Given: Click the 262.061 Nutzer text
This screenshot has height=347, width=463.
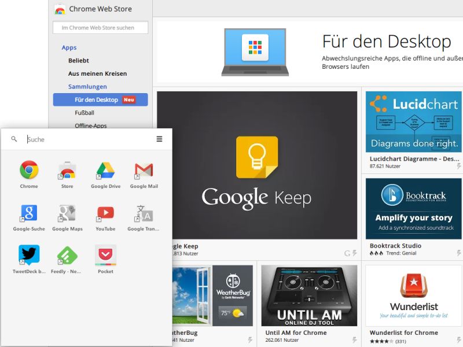Looking at the screenshot, I should click(282, 340).
